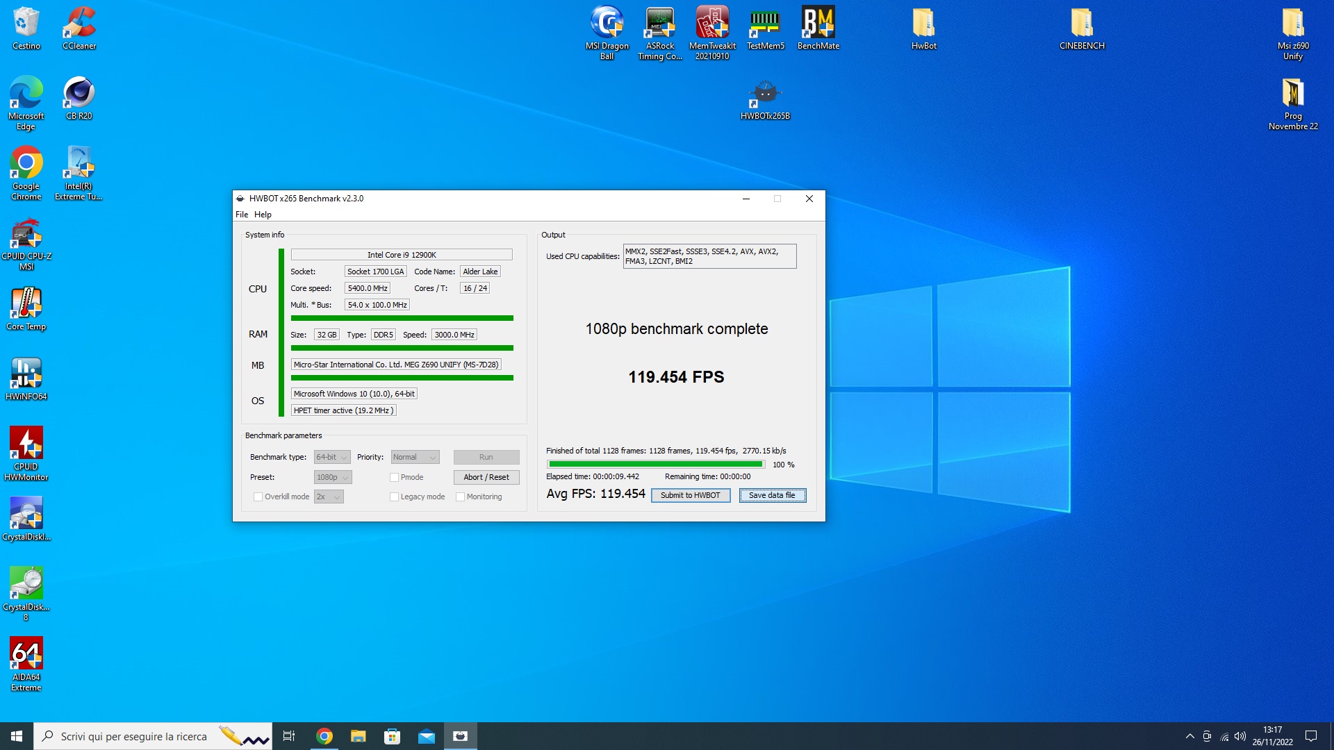The height and width of the screenshot is (750, 1334).
Task: Open Benchmark type 64-bit dropdown
Action: [x=332, y=457]
